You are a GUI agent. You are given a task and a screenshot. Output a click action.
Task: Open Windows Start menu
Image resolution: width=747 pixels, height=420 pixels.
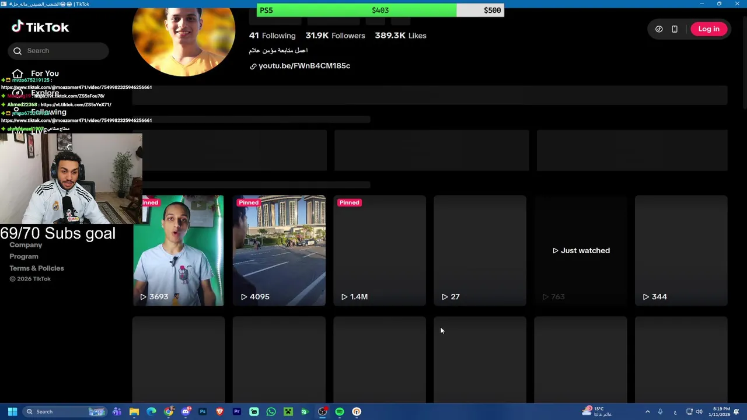click(12, 412)
